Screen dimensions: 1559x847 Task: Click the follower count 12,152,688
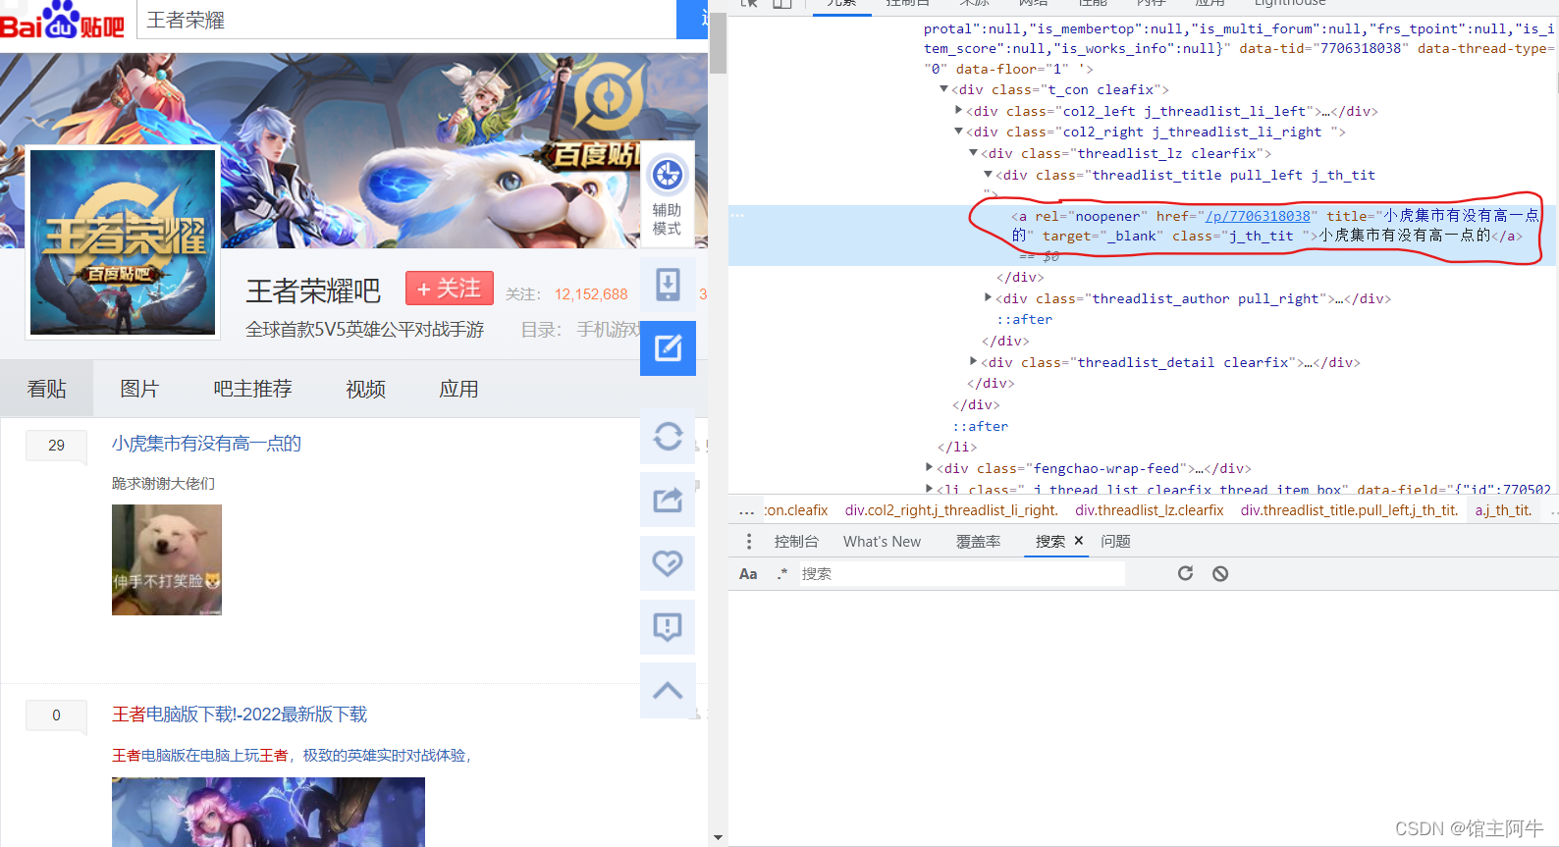coord(591,294)
